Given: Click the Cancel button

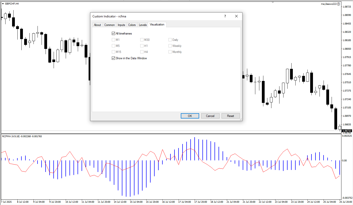Looking at the screenshot, I should [x=210, y=116].
